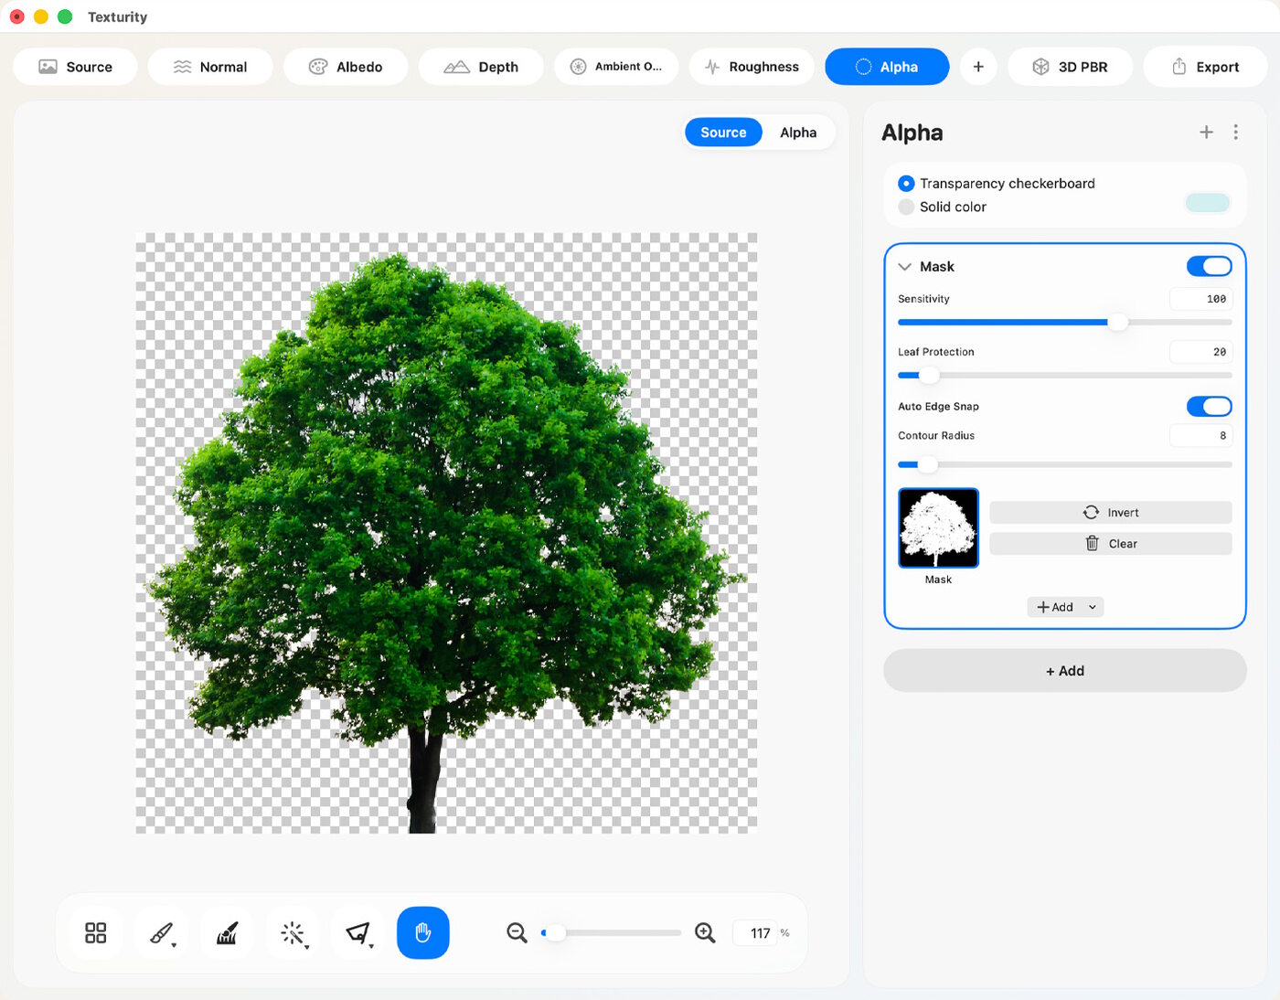Click the plus icon in Alpha panel header
The image size is (1280, 1000).
point(1206,133)
